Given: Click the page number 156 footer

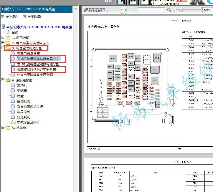Looking at the screenshot, I should (x=179, y=149).
